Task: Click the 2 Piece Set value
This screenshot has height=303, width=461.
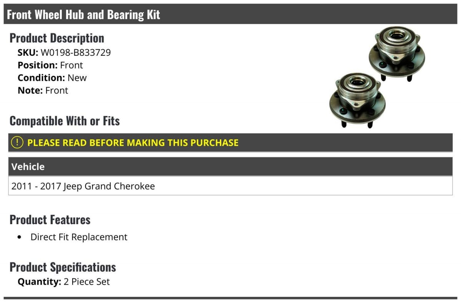Action: (x=87, y=282)
